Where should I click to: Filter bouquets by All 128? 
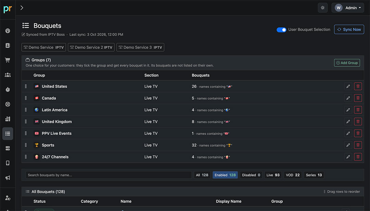coord(202,175)
